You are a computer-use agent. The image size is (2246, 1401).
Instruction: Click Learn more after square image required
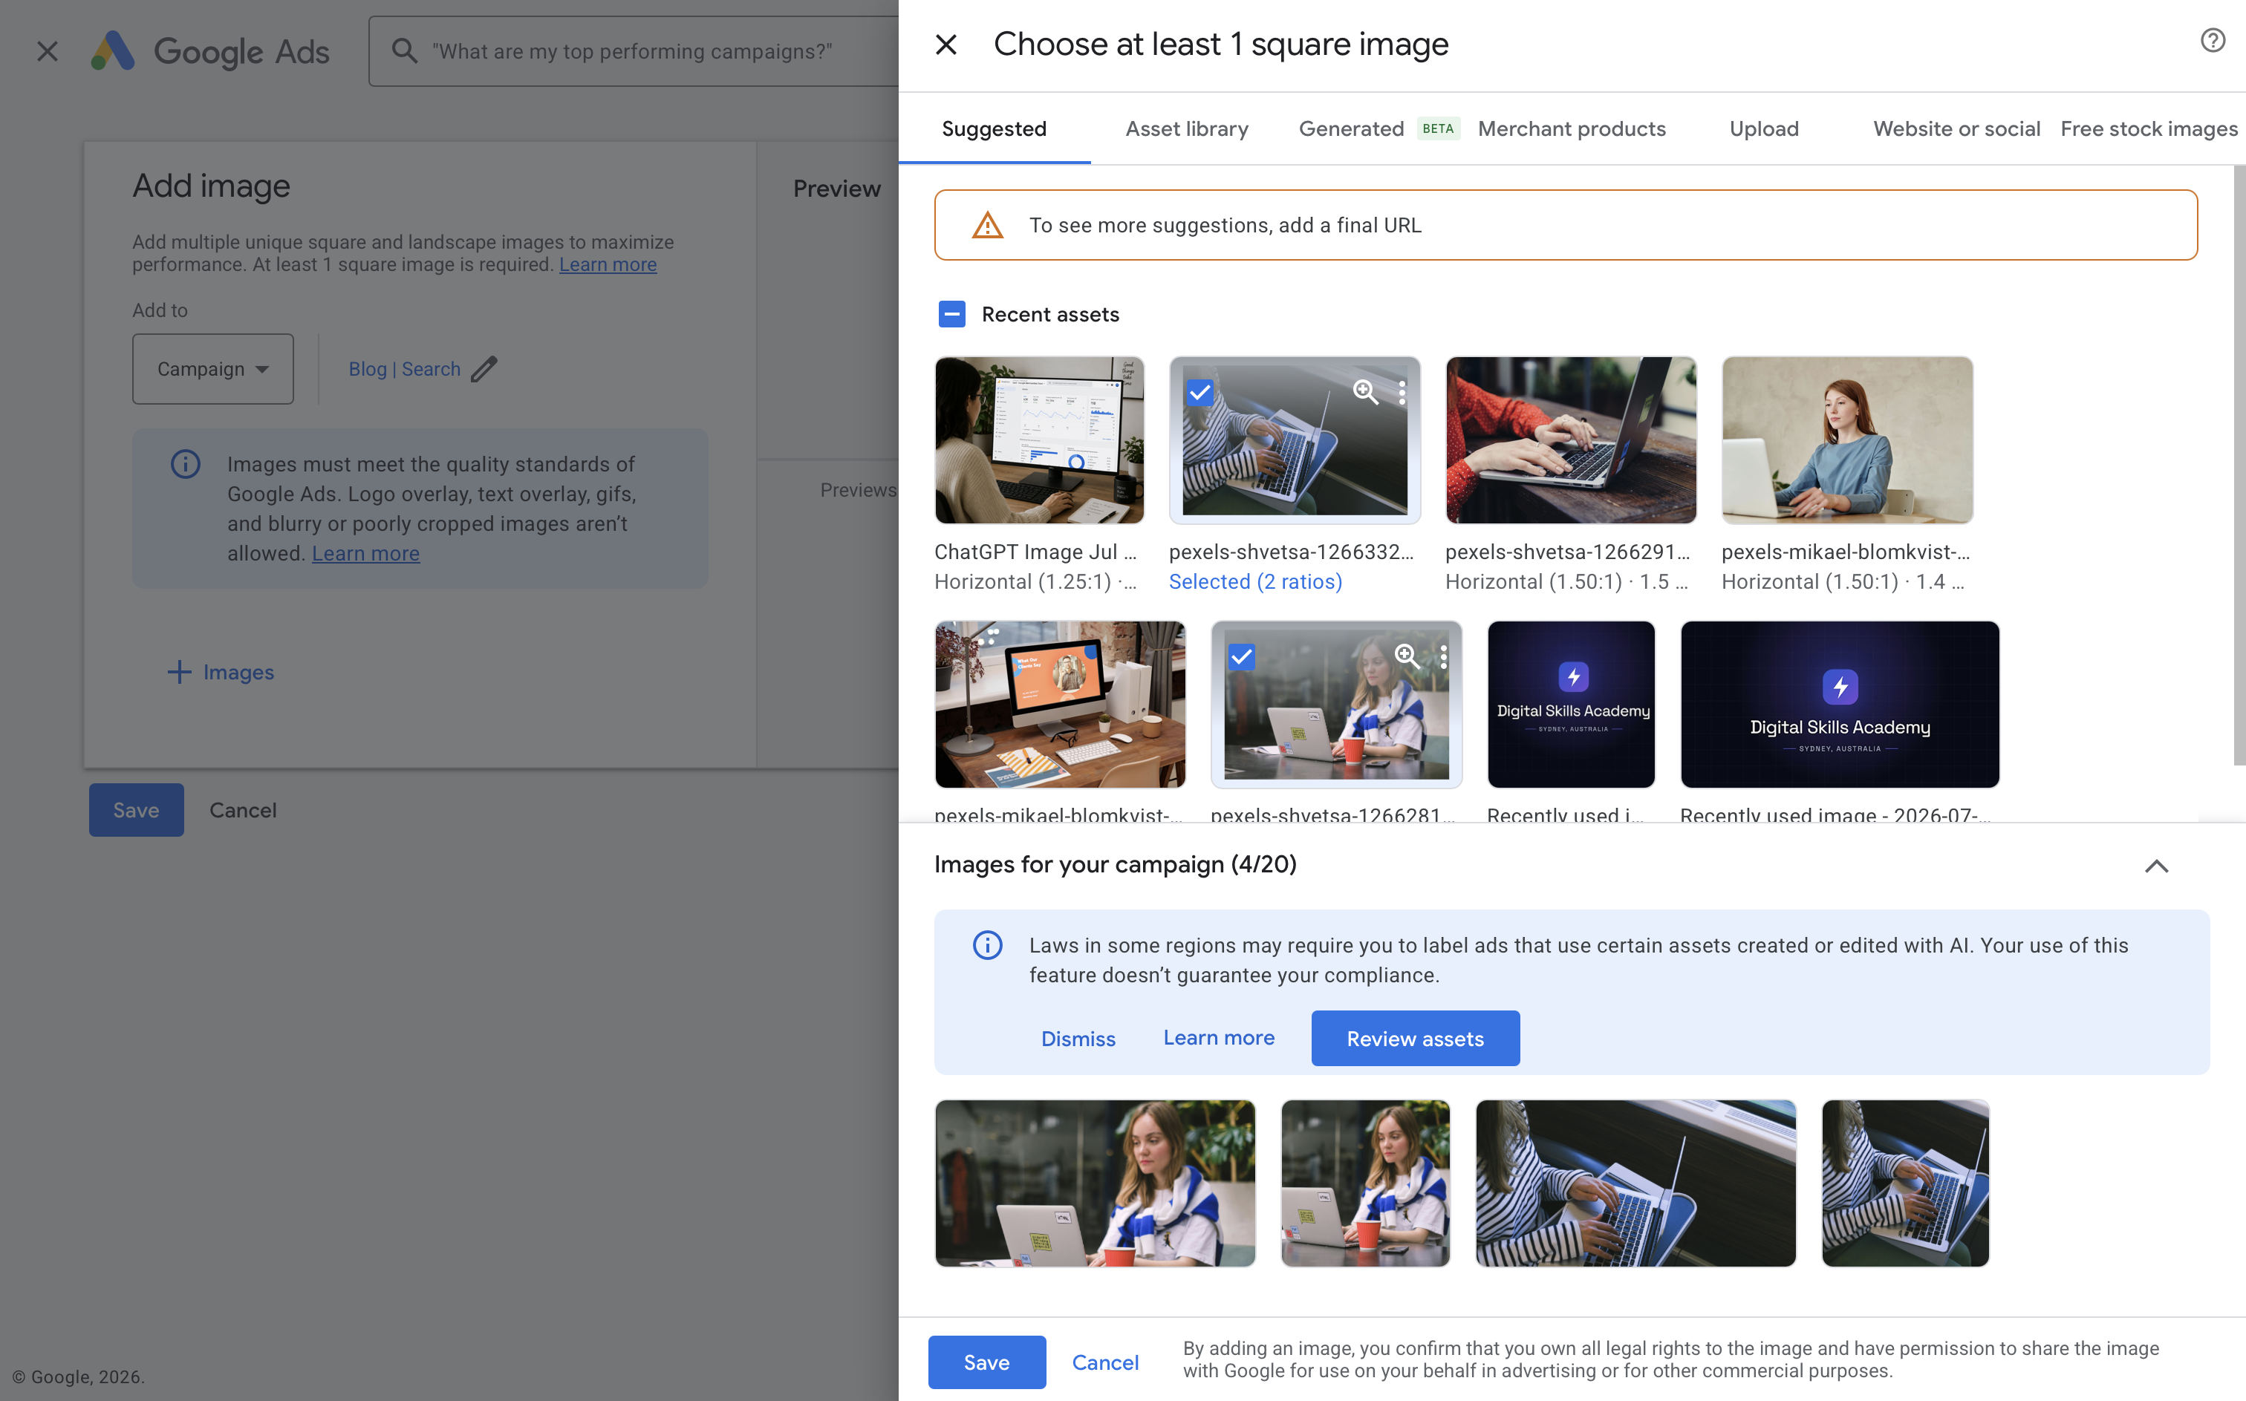(x=607, y=264)
